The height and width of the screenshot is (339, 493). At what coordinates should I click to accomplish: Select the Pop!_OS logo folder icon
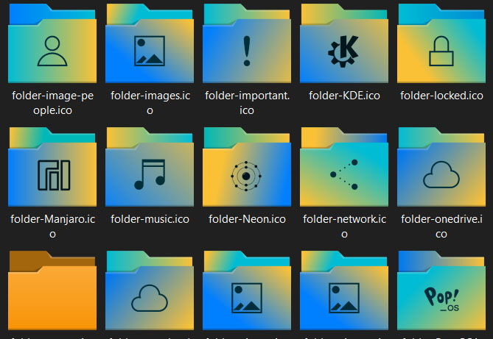click(x=441, y=294)
